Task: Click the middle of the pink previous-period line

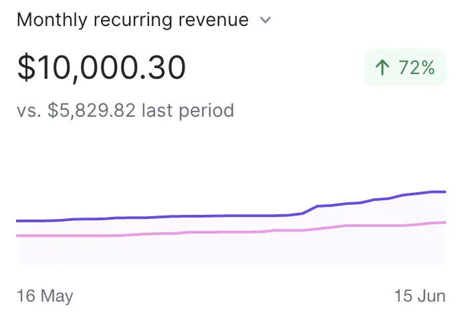Action: 231,232
